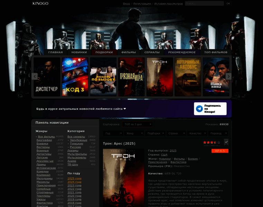Open Зарубежные series category
The width and height of the screenshot is (263, 207).
(x=79, y=140)
